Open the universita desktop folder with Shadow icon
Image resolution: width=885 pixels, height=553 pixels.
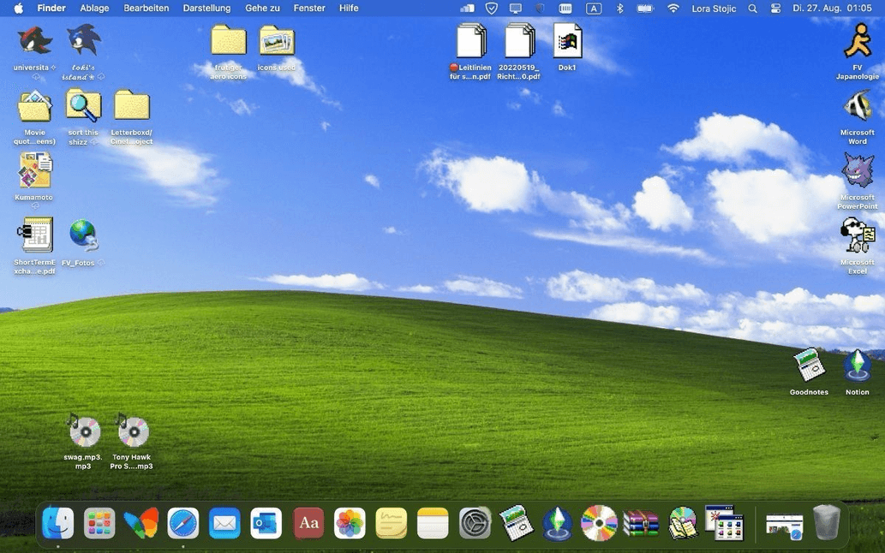point(34,40)
